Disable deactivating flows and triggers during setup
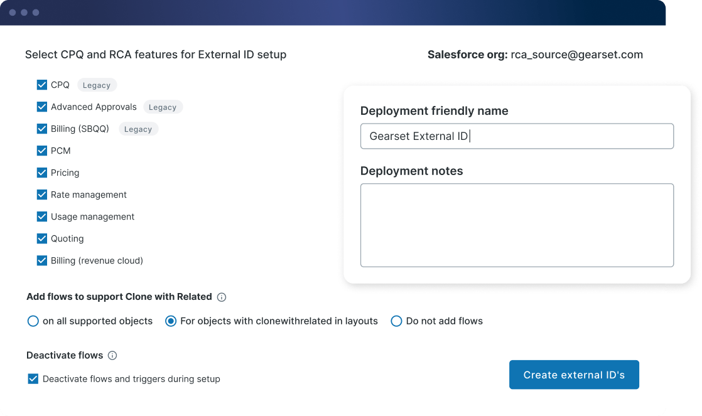Screen dimensions: 702x416 point(33,378)
